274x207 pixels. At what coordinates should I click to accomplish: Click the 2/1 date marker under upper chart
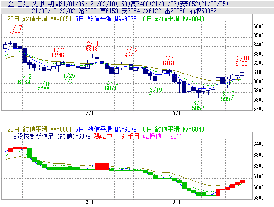[x=90, y=113]
